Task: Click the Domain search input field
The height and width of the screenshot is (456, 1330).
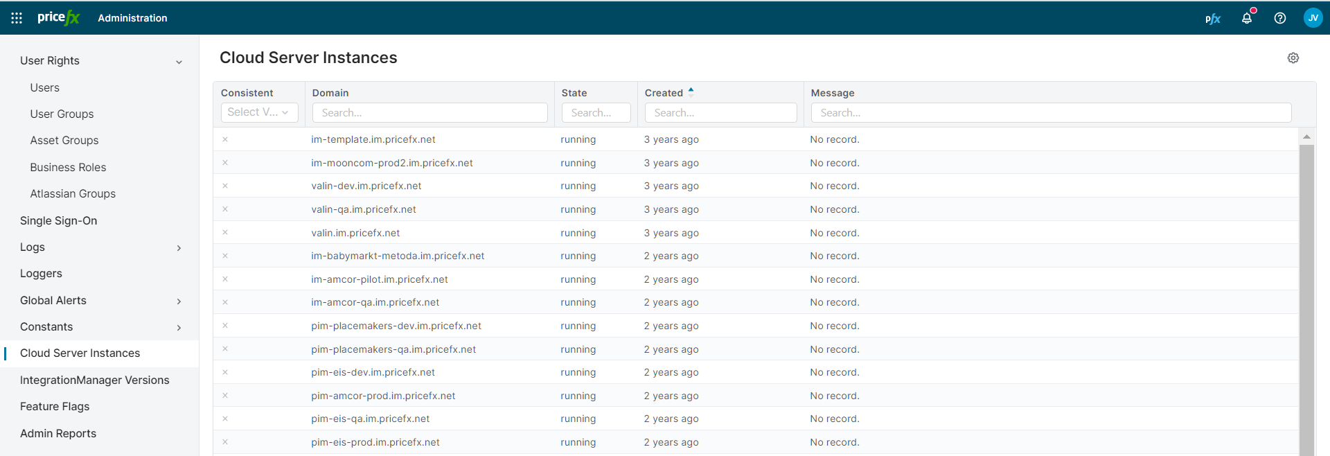Action: click(x=429, y=112)
